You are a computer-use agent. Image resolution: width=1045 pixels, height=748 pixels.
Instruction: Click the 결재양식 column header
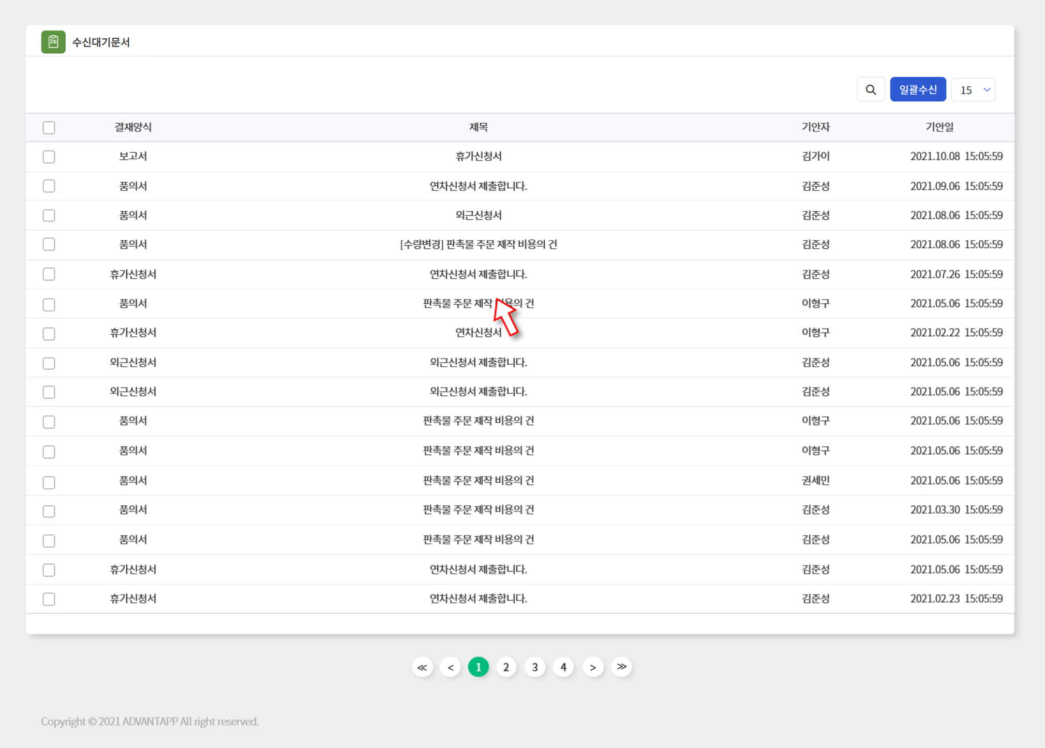(x=133, y=127)
